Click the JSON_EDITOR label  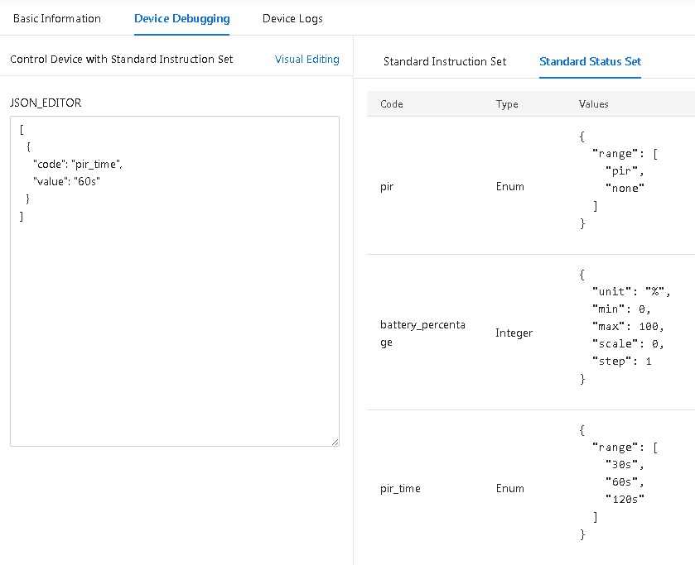(x=46, y=103)
